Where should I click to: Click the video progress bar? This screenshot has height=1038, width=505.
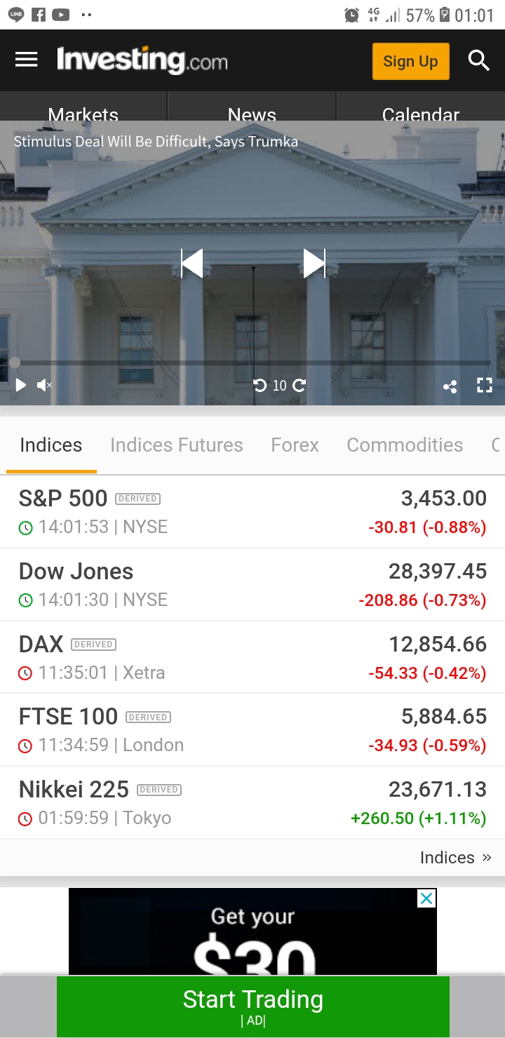coord(252,363)
